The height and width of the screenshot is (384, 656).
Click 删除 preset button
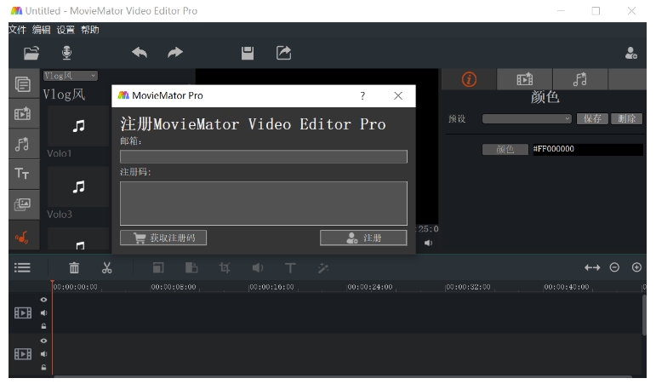click(x=627, y=119)
